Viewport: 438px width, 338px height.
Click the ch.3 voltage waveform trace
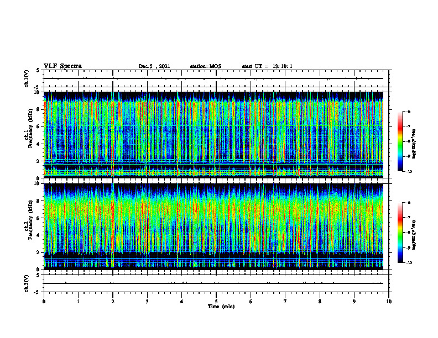pos(213,283)
